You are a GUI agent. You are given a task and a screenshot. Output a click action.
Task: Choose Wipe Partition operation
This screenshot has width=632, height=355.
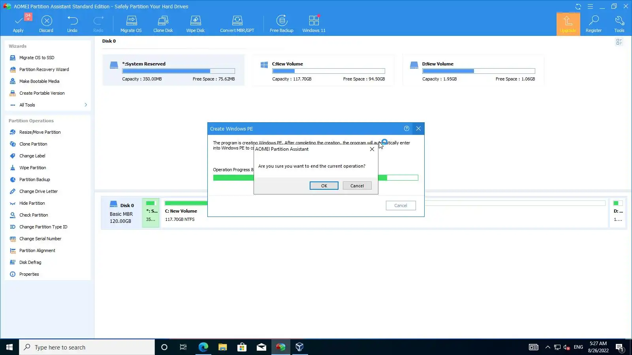coord(33,168)
